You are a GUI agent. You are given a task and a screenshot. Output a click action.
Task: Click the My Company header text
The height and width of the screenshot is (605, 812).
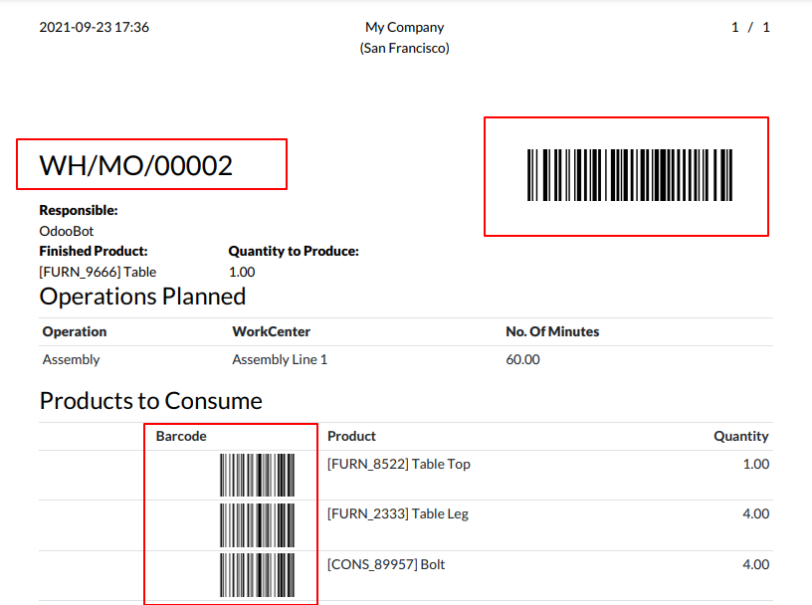point(404,27)
